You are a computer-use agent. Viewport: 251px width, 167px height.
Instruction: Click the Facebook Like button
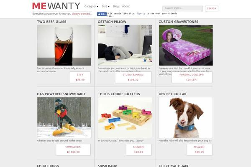pyautogui.click(x=102, y=14)
